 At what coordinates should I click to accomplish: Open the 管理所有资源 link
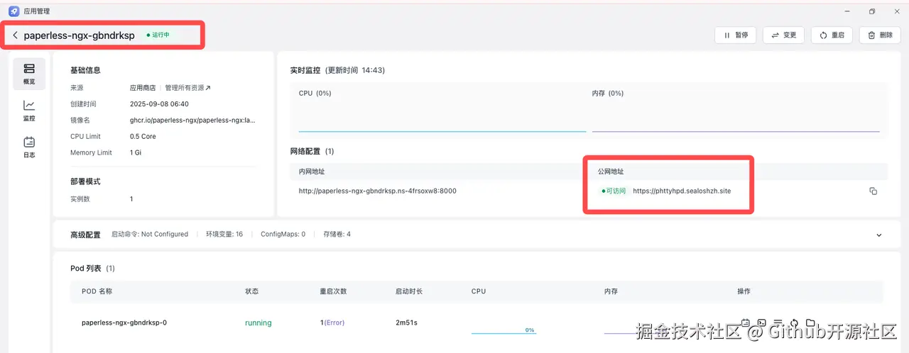pyautogui.click(x=187, y=88)
